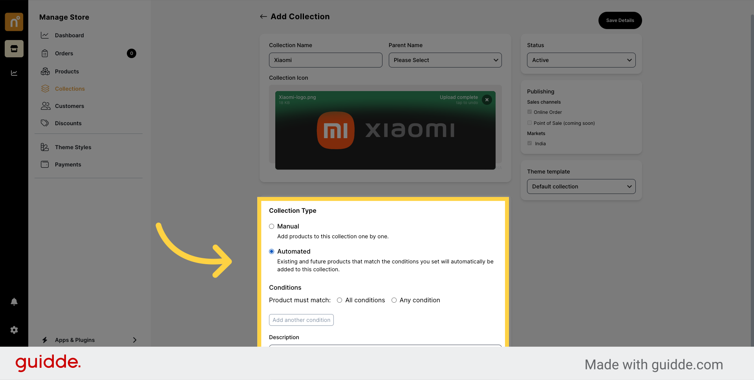Viewport: 754px width, 380px height.
Task: Click the Xiaomi-logo.png file name
Action: [297, 97]
